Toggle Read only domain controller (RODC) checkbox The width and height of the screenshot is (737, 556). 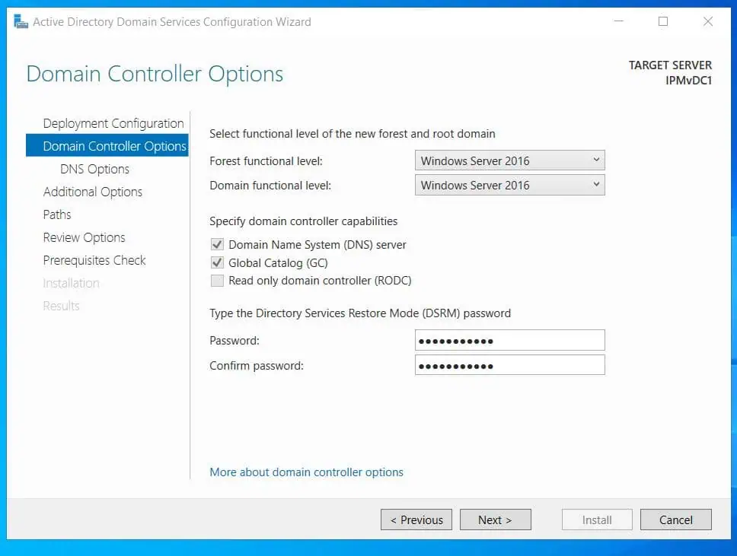coord(217,281)
